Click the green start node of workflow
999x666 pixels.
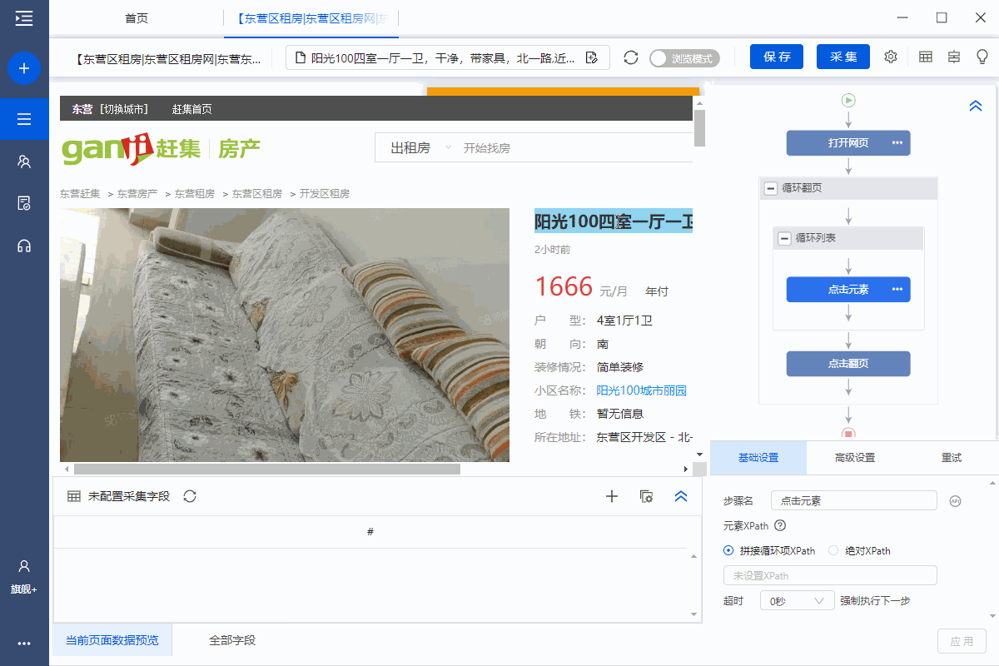click(848, 101)
